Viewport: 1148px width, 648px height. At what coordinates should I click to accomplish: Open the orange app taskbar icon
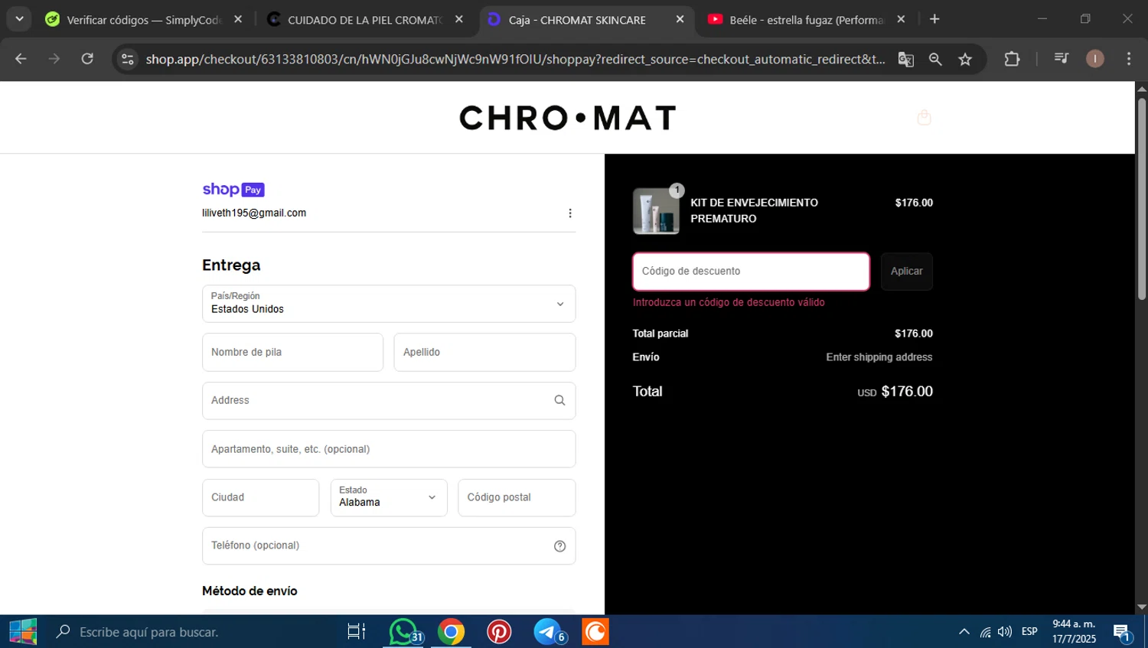[x=595, y=632]
